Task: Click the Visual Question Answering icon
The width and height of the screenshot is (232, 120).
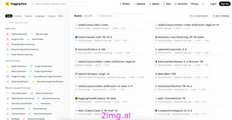Action: tap(8, 44)
